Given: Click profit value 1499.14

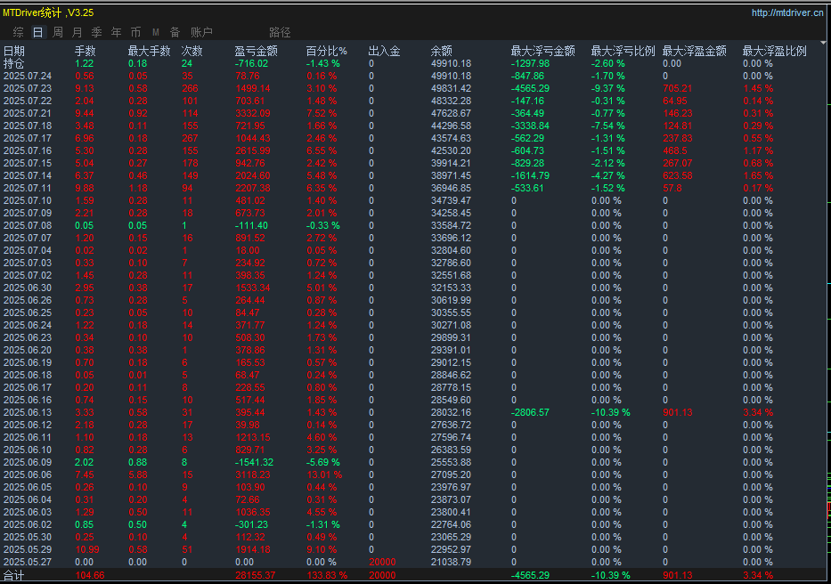Looking at the screenshot, I should click(253, 88).
